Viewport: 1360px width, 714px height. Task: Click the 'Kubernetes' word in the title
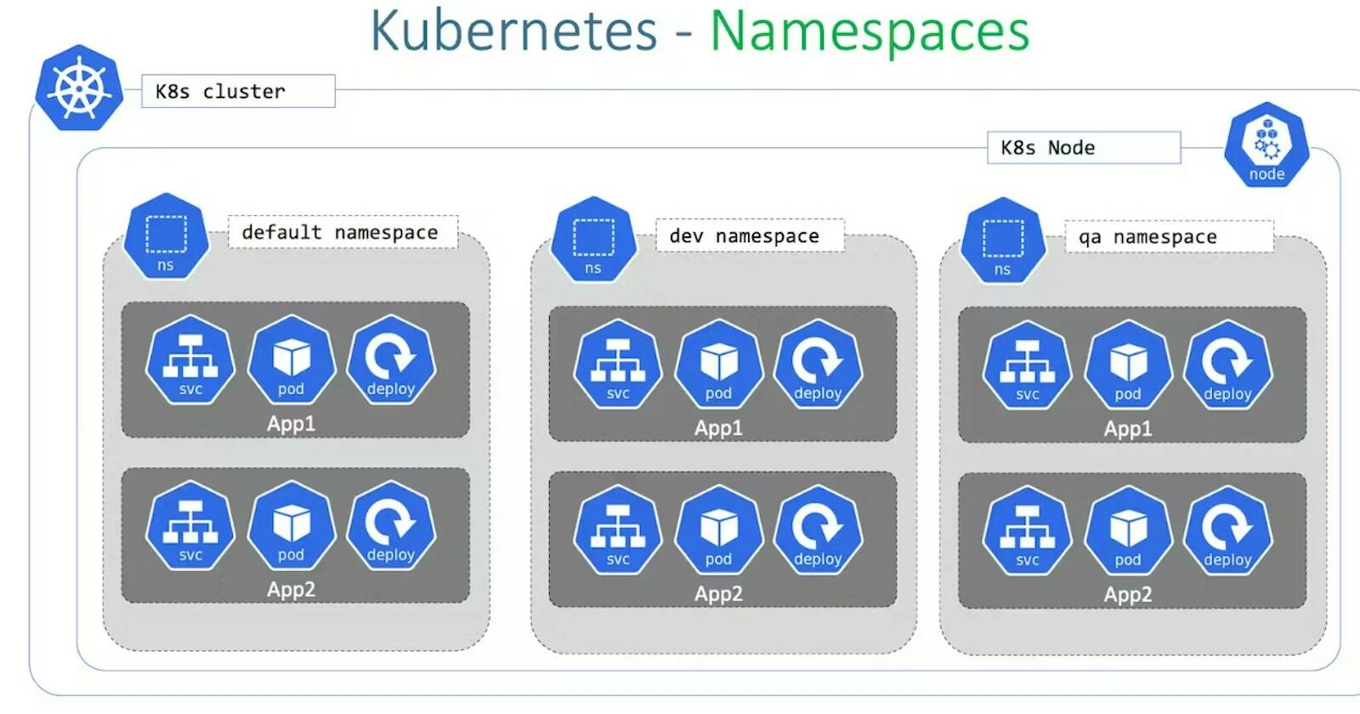click(x=514, y=31)
